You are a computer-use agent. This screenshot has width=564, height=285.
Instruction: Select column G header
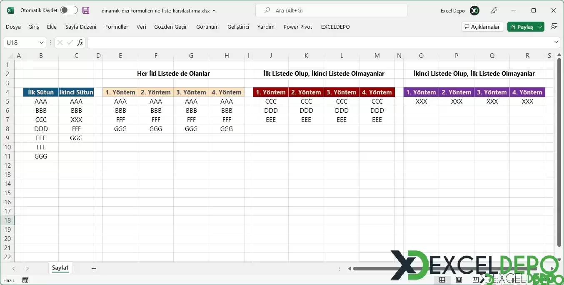click(x=191, y=56)
